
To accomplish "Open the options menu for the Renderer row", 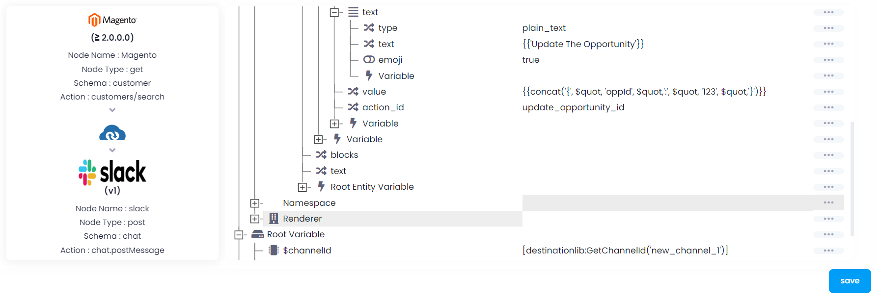I will click(828, 219).
